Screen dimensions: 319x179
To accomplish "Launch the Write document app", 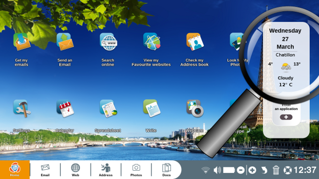I will 152,108.
